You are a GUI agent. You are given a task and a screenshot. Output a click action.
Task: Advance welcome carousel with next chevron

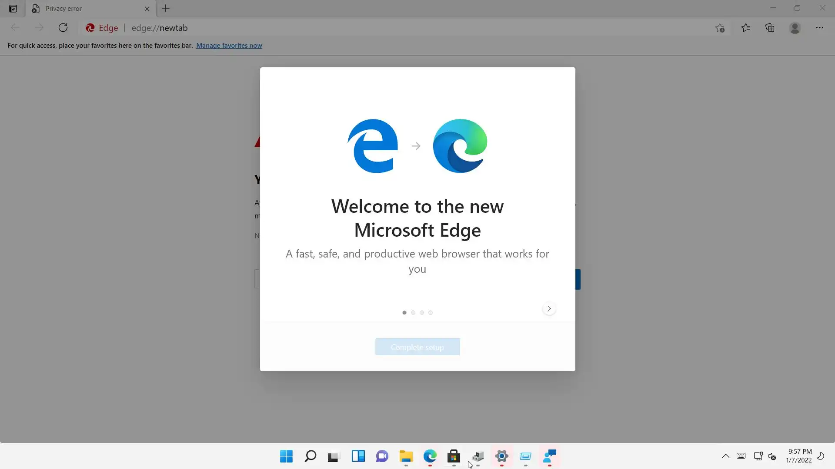(549, 309)
